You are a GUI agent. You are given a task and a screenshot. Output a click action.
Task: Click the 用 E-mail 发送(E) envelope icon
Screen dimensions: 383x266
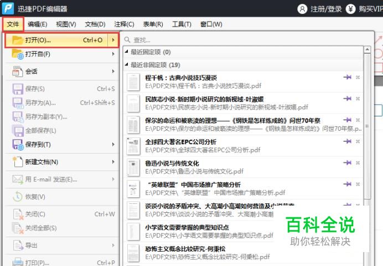coord(18,180)
